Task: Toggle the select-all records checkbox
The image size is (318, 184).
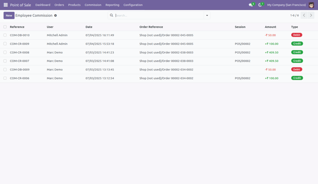Action: pyautogui.click(x=5, y=27)
